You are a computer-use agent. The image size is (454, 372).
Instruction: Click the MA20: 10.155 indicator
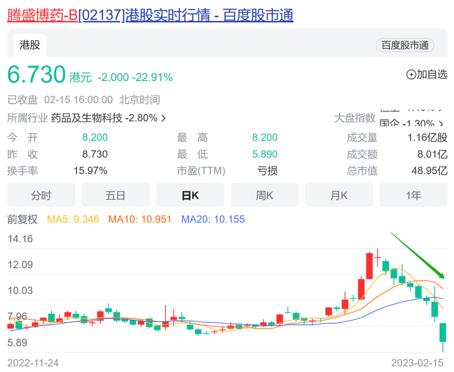213,219
